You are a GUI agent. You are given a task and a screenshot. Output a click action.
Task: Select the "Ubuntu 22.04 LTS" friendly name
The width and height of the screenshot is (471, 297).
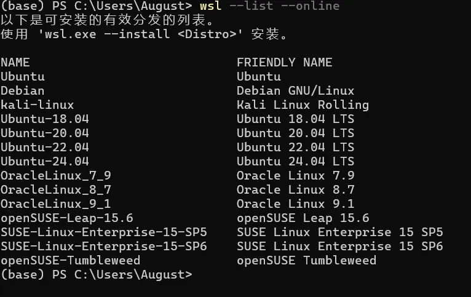pyautogui.click(x=295, y=148)
